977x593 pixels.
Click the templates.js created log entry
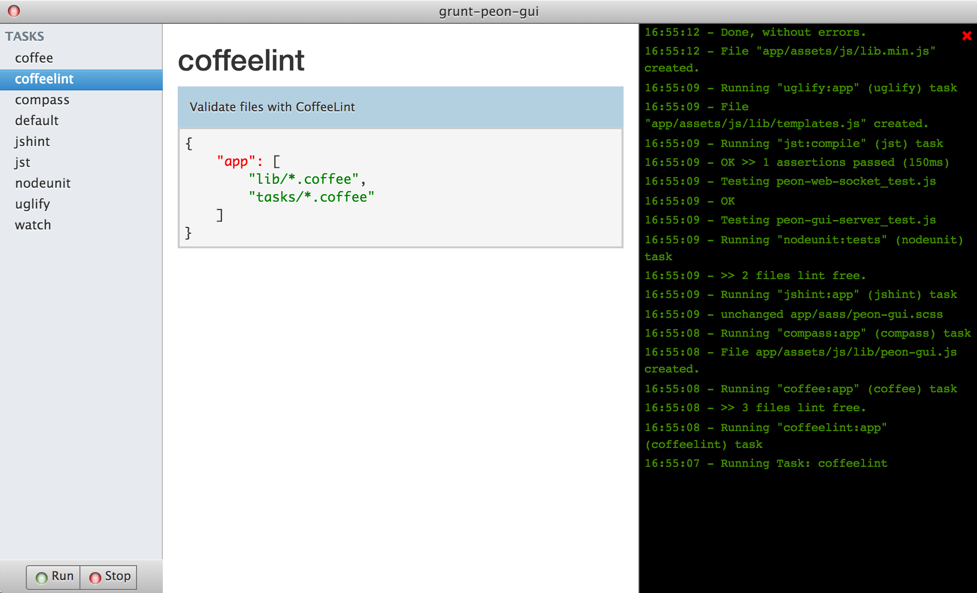pyautogui.click(x=786, y=115)
